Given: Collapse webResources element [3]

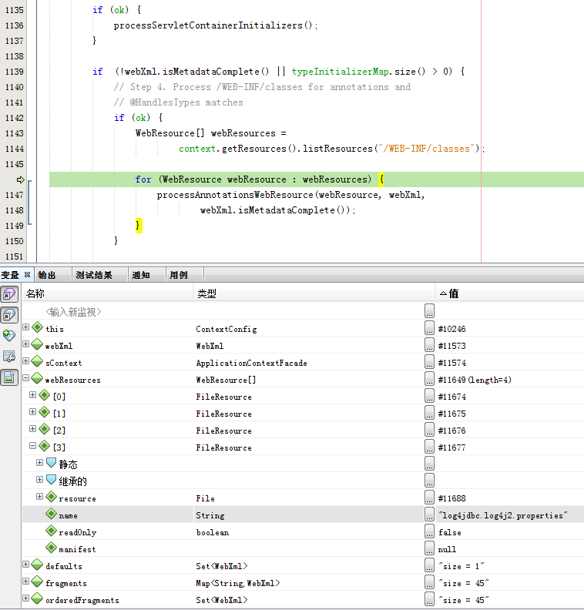Looking at the screenshot, I should pos(32,446).
